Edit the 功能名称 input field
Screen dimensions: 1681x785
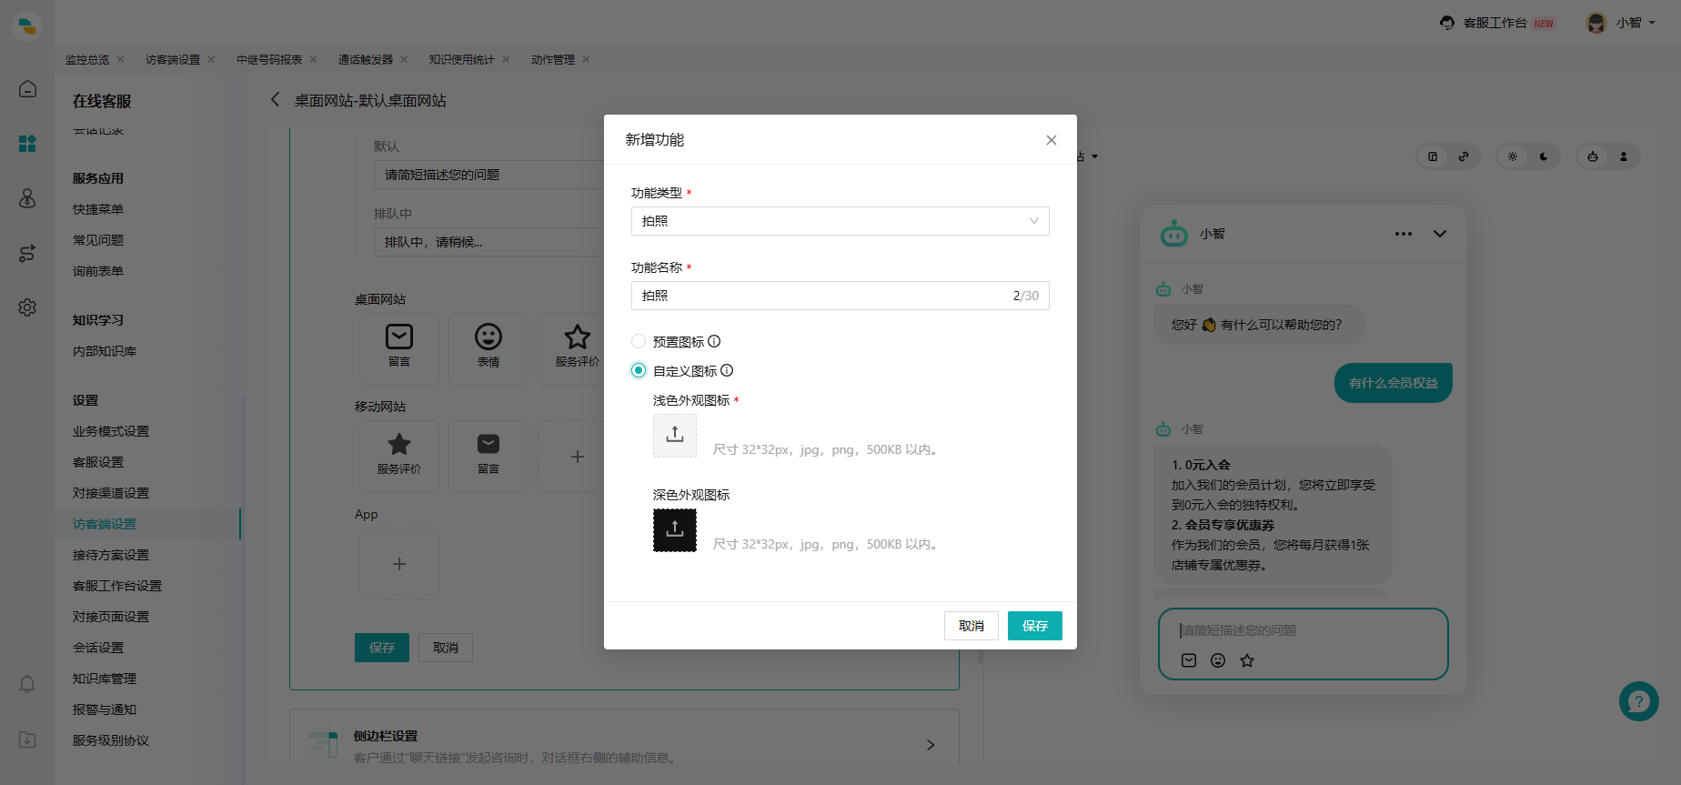[x=840, y=296]
